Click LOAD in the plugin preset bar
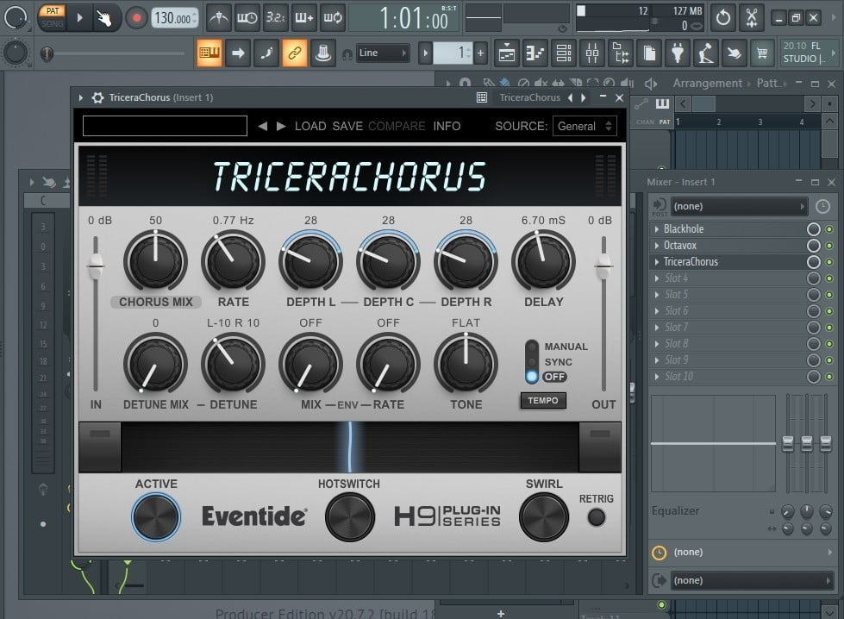 [x=310, y=126]
